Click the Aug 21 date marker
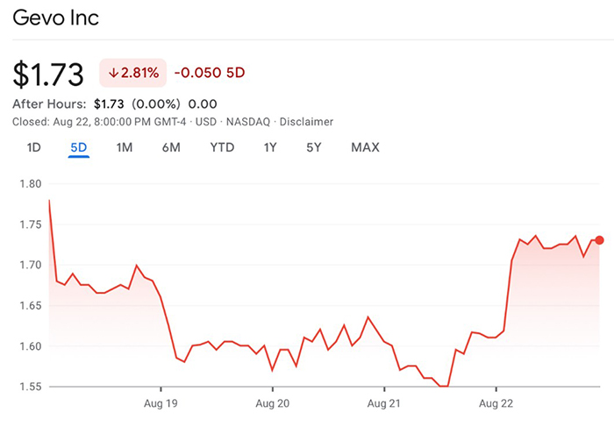 point(384,403)
